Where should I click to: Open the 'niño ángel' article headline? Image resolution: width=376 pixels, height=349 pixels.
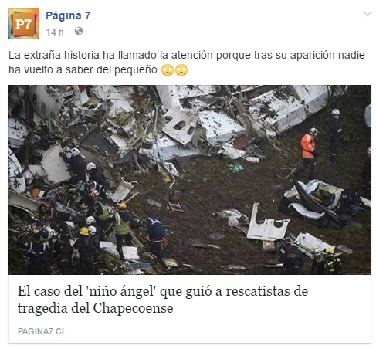163,300
